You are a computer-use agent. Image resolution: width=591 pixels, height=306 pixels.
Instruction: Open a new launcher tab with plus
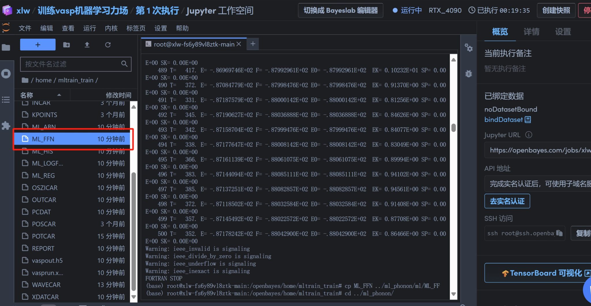pos(253,44)
